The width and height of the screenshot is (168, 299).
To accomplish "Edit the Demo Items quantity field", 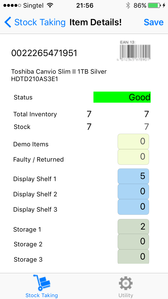I will [133, 142].
